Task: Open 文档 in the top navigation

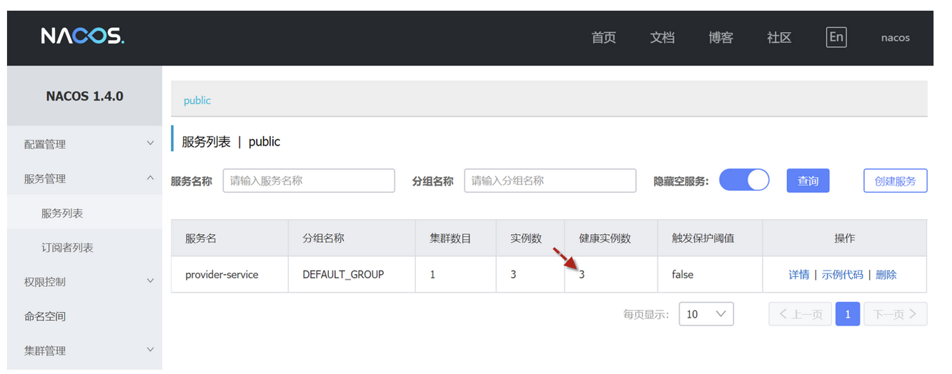Action: [662, 38]
